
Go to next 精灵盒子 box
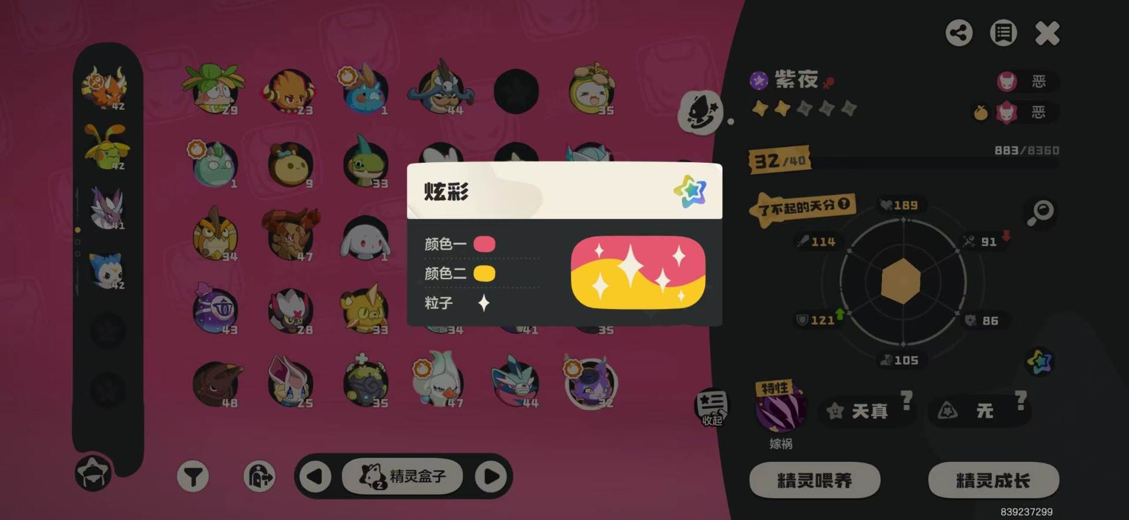click(x=492, y=476)
